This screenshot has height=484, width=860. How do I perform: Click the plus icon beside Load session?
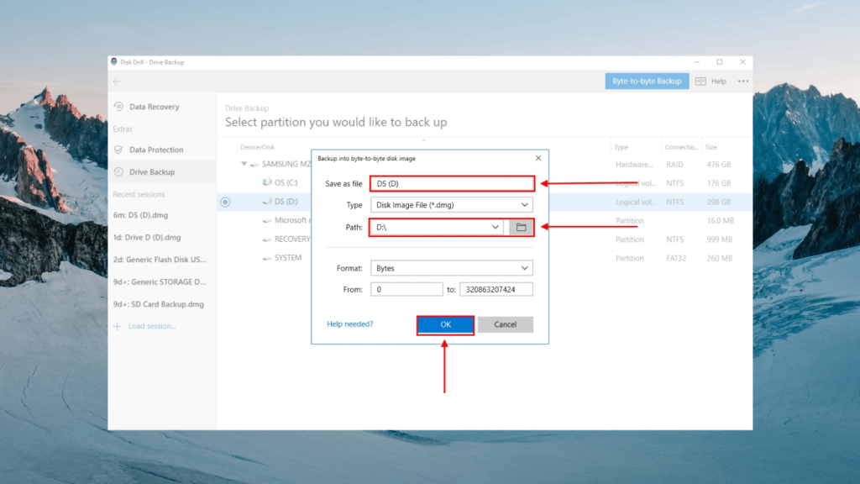[x=117, y=326]
